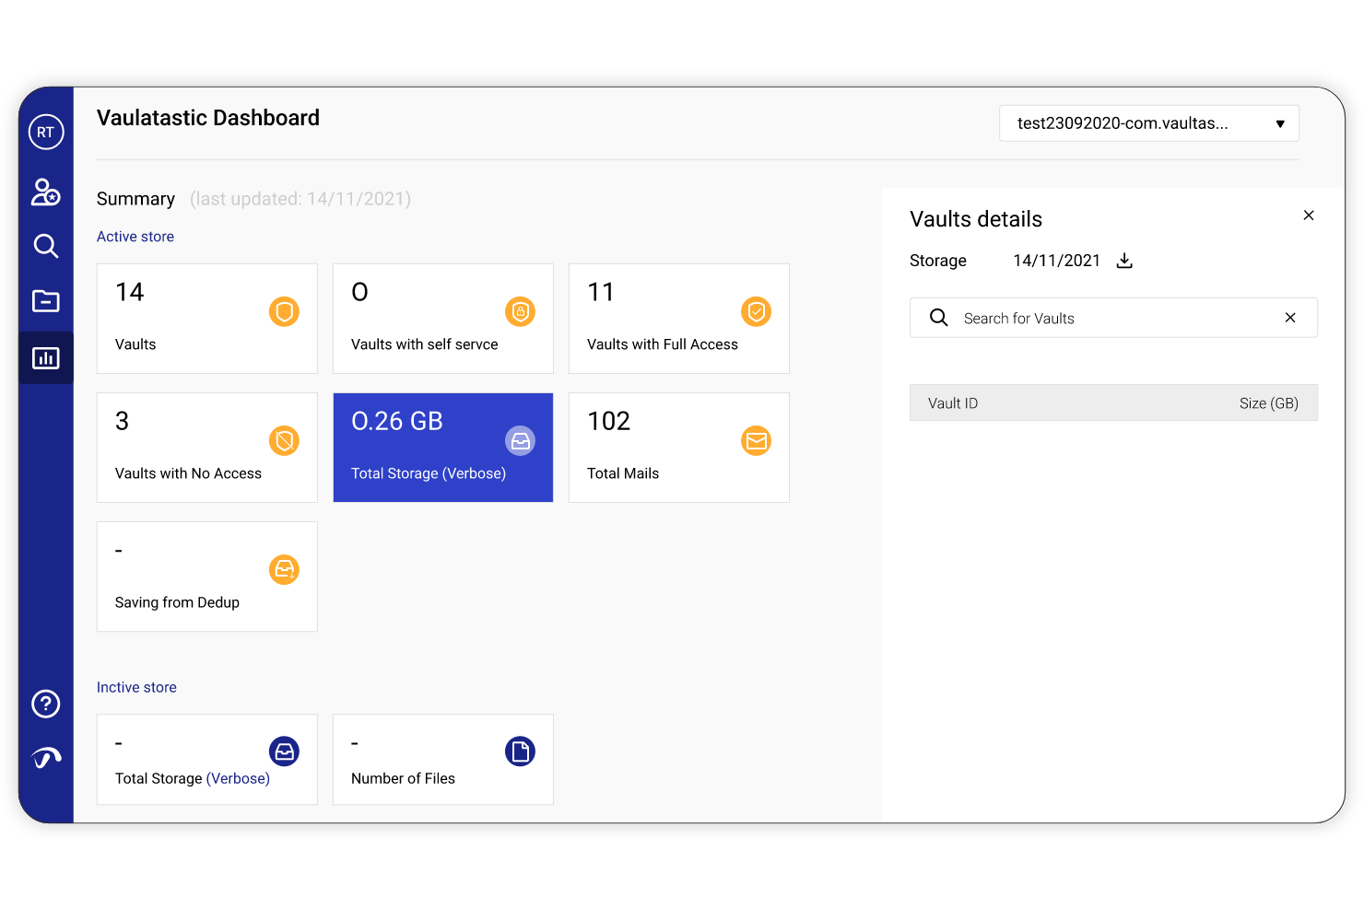Click the Vaults with No Access blocked icon

[284, 440]
